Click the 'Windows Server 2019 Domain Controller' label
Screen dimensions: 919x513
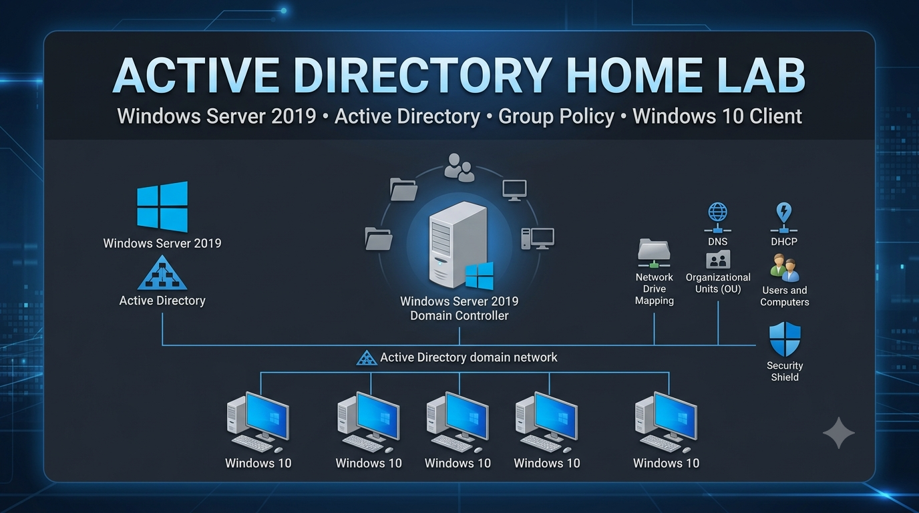coord(459,309)
